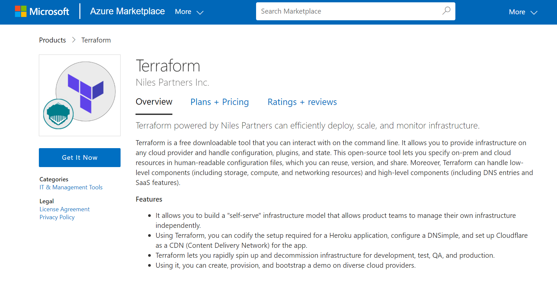This screenshot has height=281, width=557.
Task: Open IT & Management Tools category
Action: click(71, 187)
